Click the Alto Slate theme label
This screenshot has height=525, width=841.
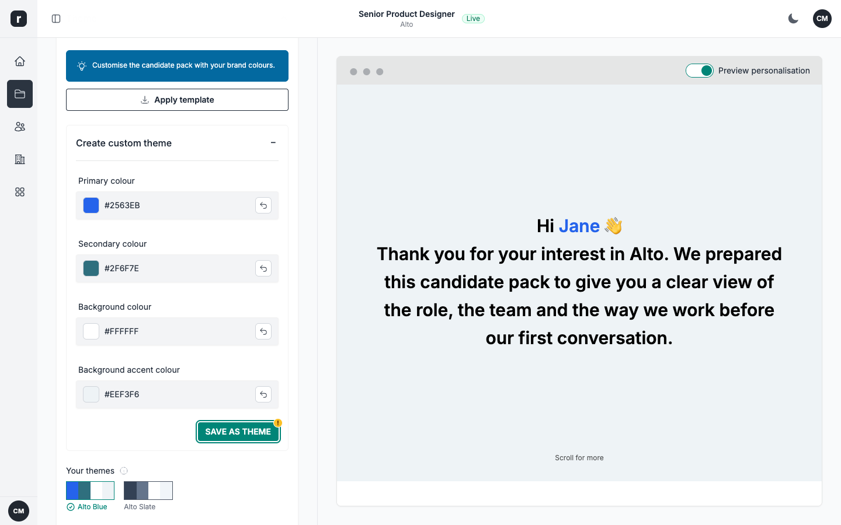pos(140,507)
